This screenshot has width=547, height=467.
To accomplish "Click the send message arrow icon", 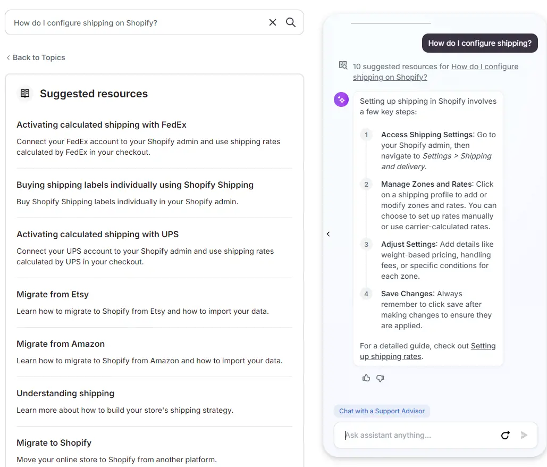I will [524, 435].
